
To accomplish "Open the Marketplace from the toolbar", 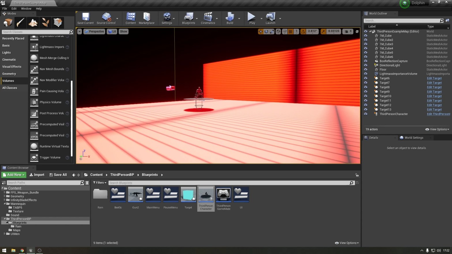I will click(146, 18).
